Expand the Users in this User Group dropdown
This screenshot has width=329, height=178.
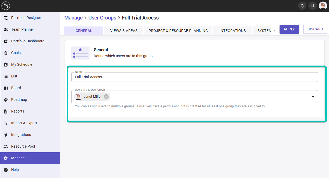pyautogui.click(x=313, y=97)
